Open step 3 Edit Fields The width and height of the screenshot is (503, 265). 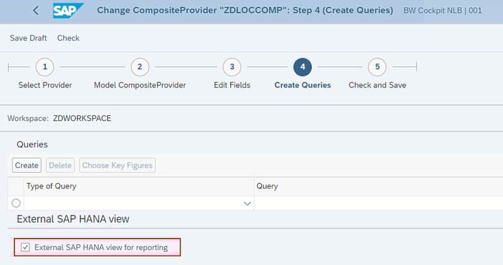coord(232,67)
